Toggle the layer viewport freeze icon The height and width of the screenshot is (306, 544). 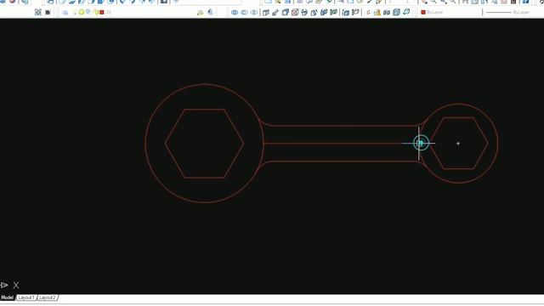(88, 12)
